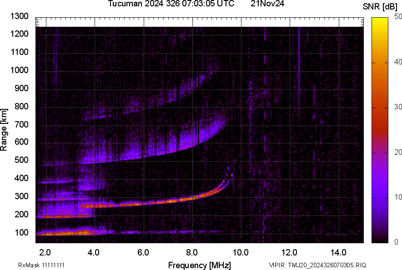Click the SNR color scale bar
402x270 pixels.
(380, 130)
